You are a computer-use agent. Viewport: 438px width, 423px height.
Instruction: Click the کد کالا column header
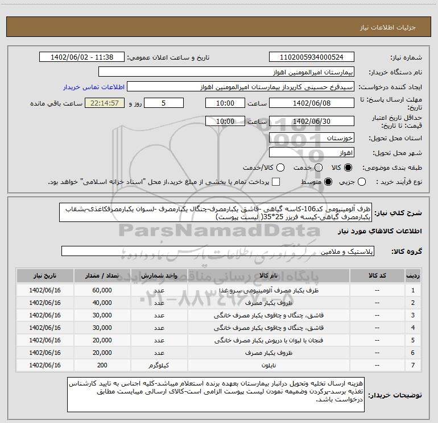tap(377, 275)
